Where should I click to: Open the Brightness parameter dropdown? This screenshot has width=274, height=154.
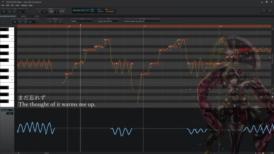click(x=7, y=110)
